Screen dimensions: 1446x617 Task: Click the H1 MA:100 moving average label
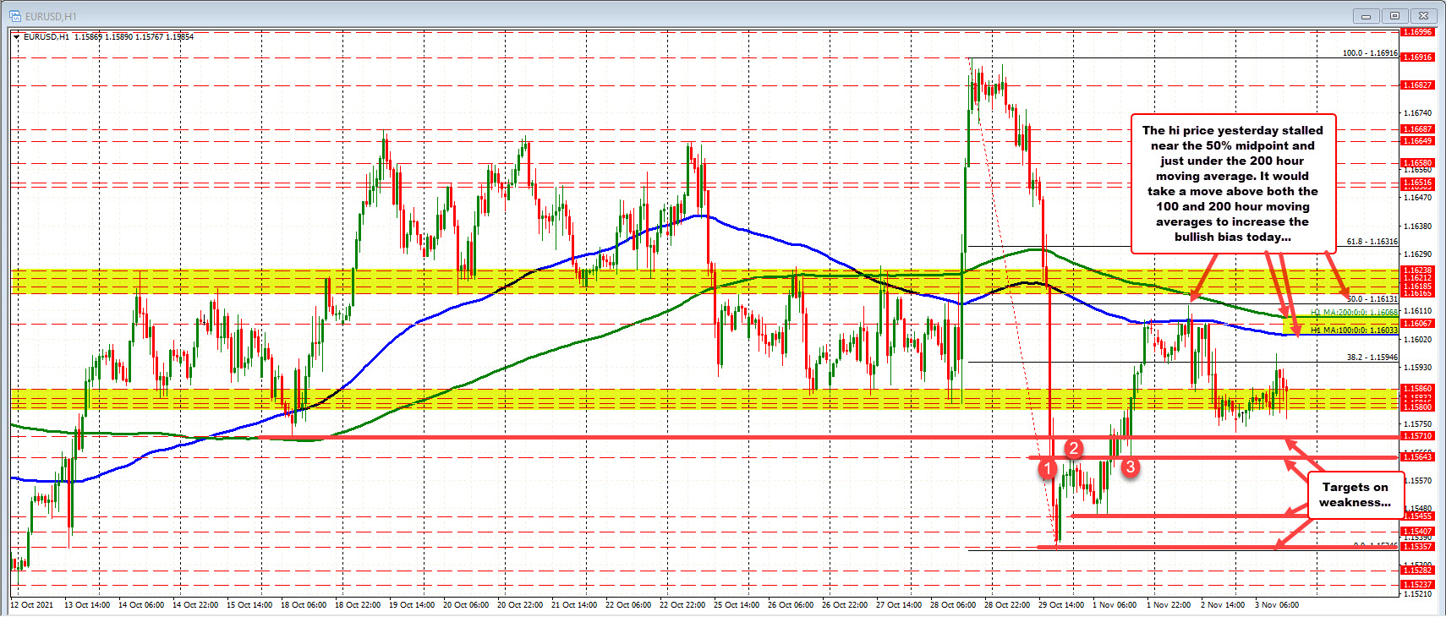[x=1355, y=330]
